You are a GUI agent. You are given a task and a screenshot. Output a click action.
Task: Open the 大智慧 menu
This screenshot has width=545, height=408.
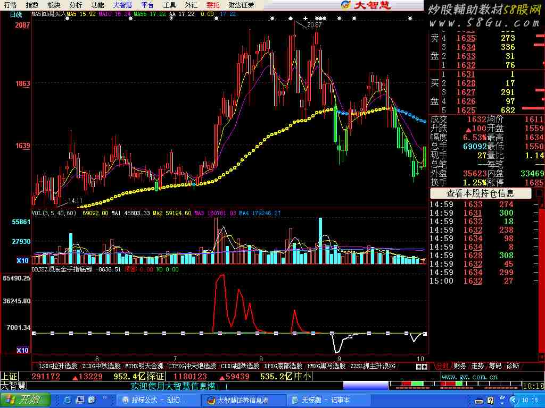pyautogui.click(x=123, y=5)
